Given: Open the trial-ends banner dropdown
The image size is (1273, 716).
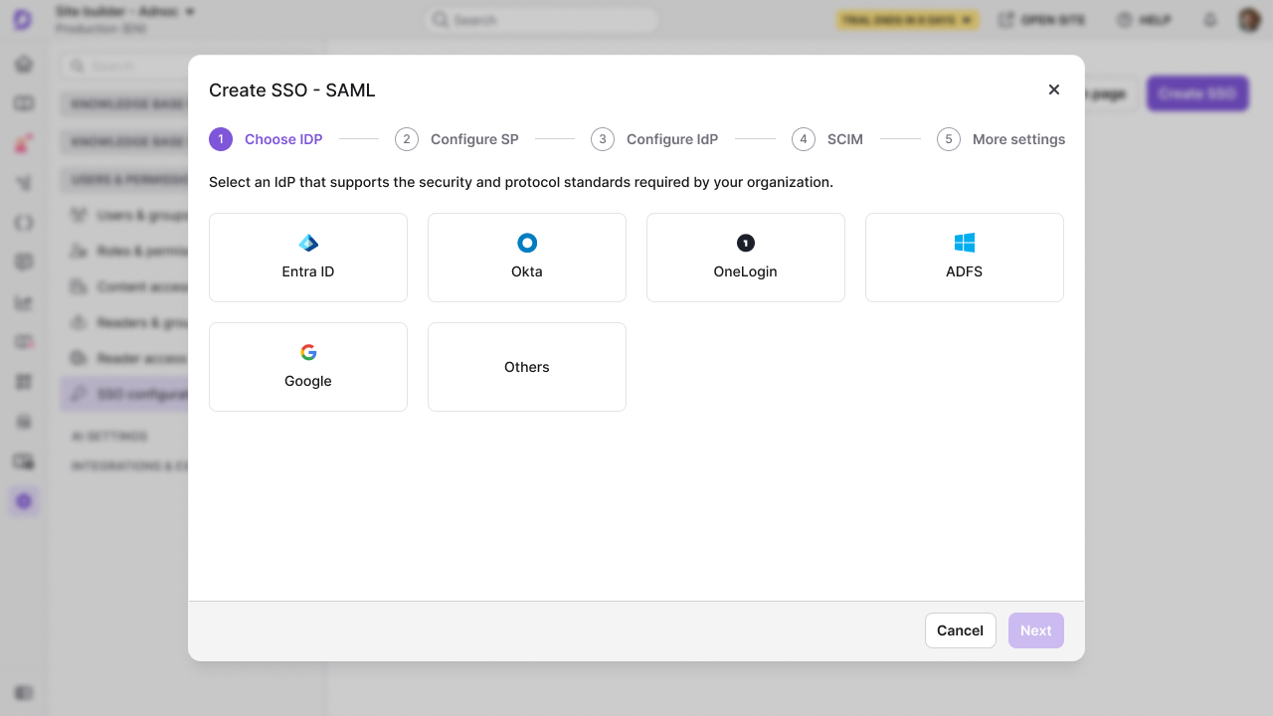Looking at the screenshot, I should coord(908,20).
